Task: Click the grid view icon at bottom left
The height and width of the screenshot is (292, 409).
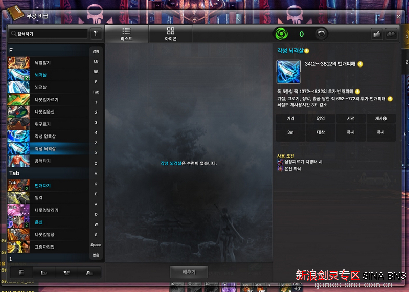Action: pyautogui.click(x=21, y=273)
